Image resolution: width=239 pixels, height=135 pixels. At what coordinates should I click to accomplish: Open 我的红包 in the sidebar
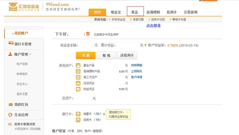click(21, 105)
